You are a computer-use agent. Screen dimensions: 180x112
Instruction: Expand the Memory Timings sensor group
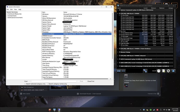pyautogui.click(x=118, y=52)
